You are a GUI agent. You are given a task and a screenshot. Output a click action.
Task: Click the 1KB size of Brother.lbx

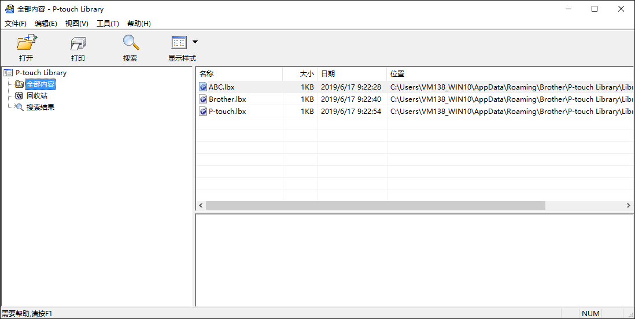(307, 99)
